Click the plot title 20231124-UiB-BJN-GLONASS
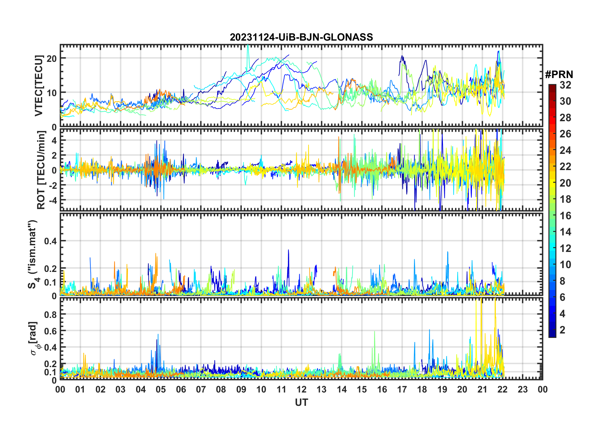Viewport: 603px width, 422px height. tap(301, 37)
